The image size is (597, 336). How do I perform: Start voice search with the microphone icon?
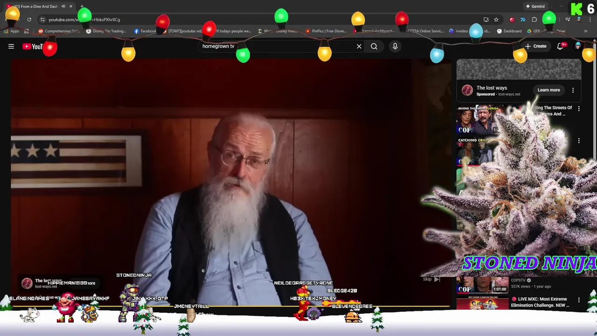tap(395, 46)
